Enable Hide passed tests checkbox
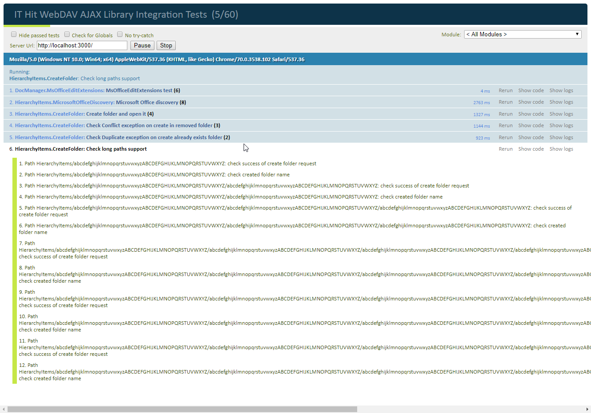Screen dimensions: 591x413 pyautogui.click(x=14, y=35)
